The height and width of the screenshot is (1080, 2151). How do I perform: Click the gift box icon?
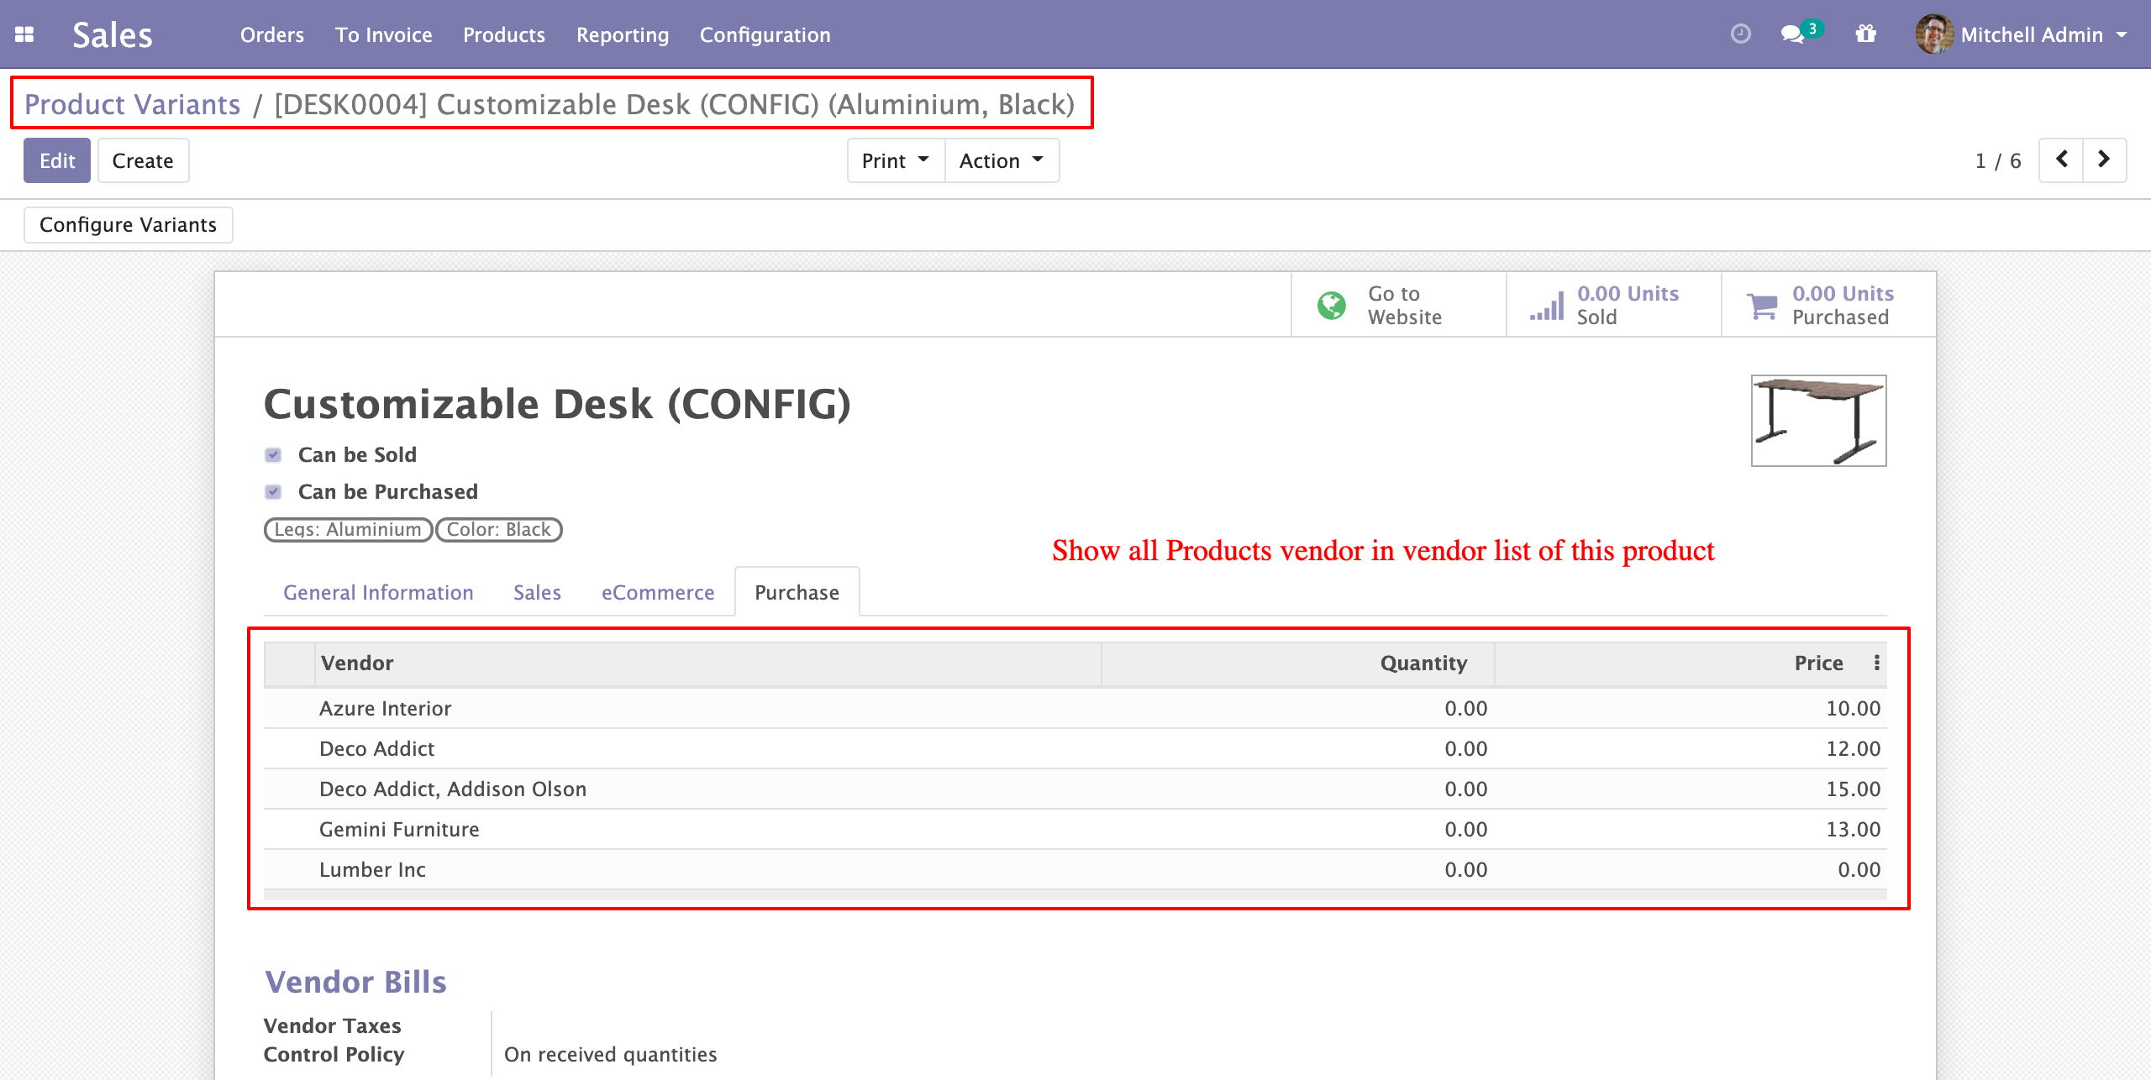click(1865, 34)
